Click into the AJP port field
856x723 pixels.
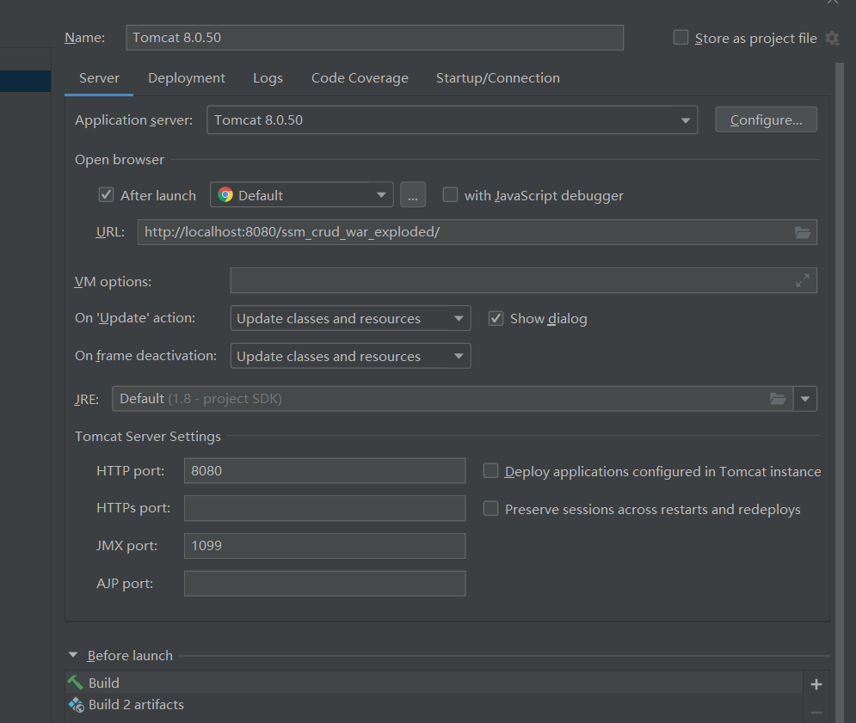coord(325,584)
